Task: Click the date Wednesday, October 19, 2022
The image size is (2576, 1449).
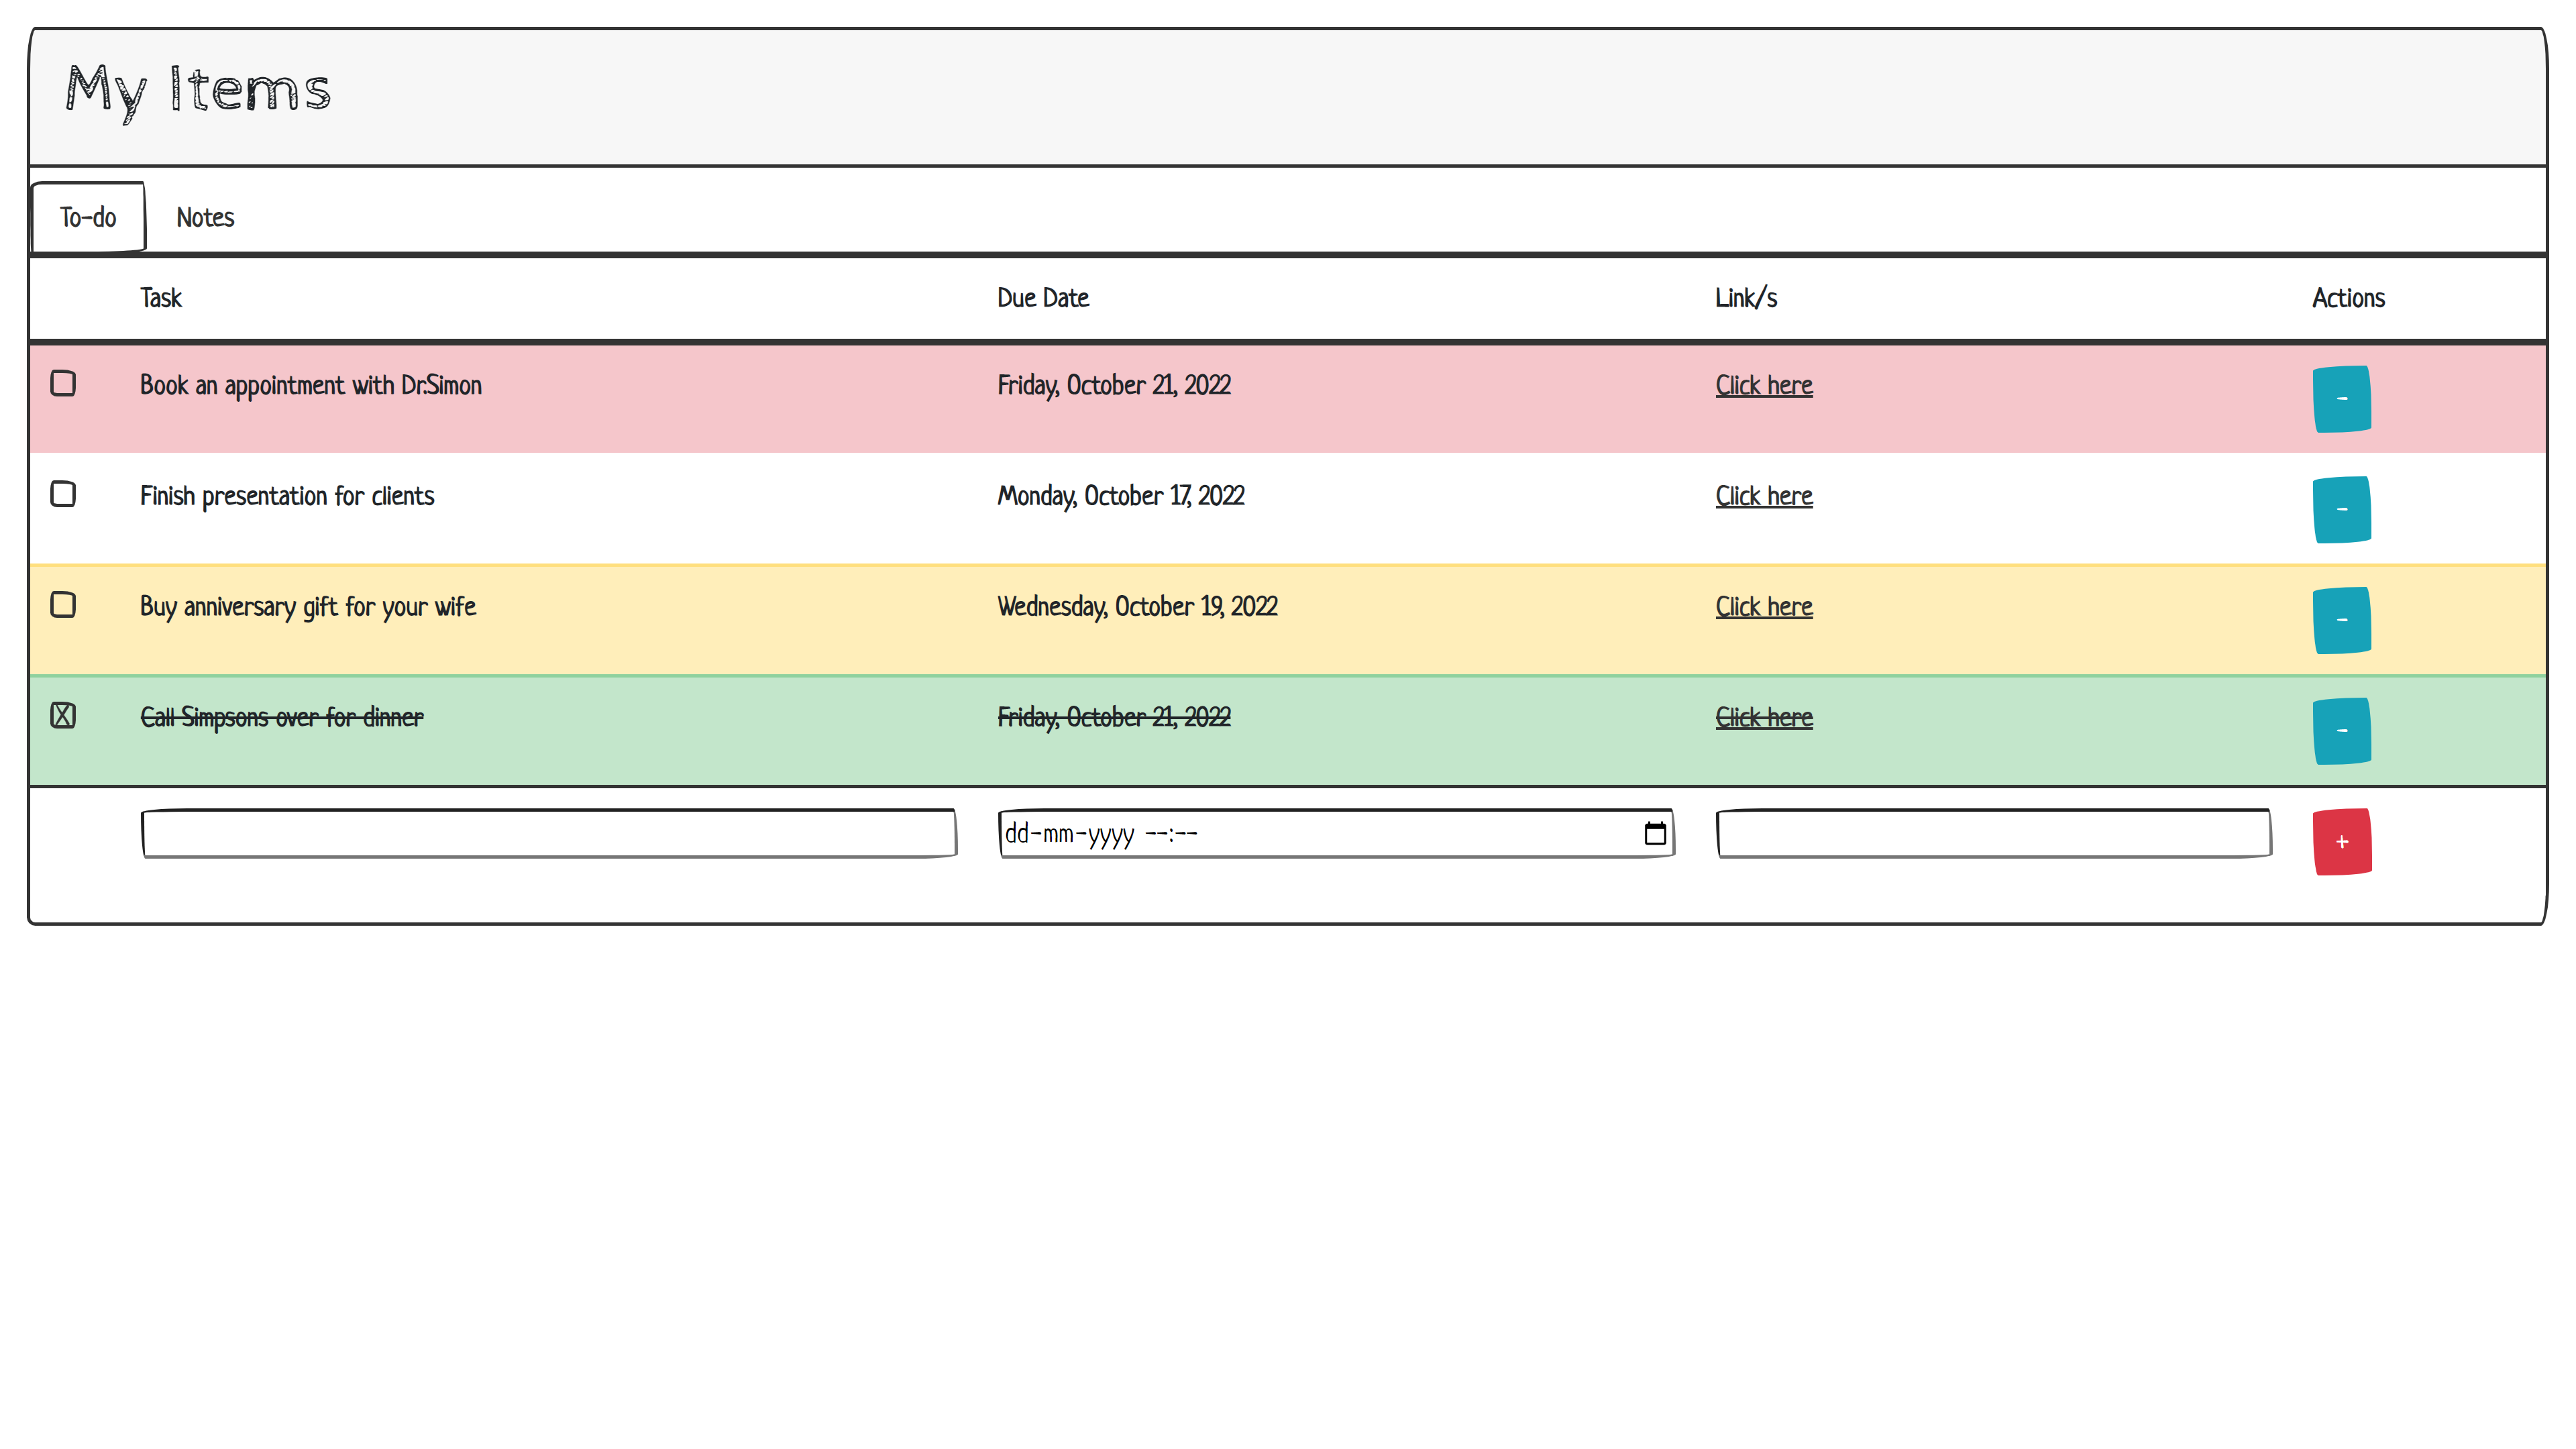Action: pyautogui.click(x=1137, y=607)
